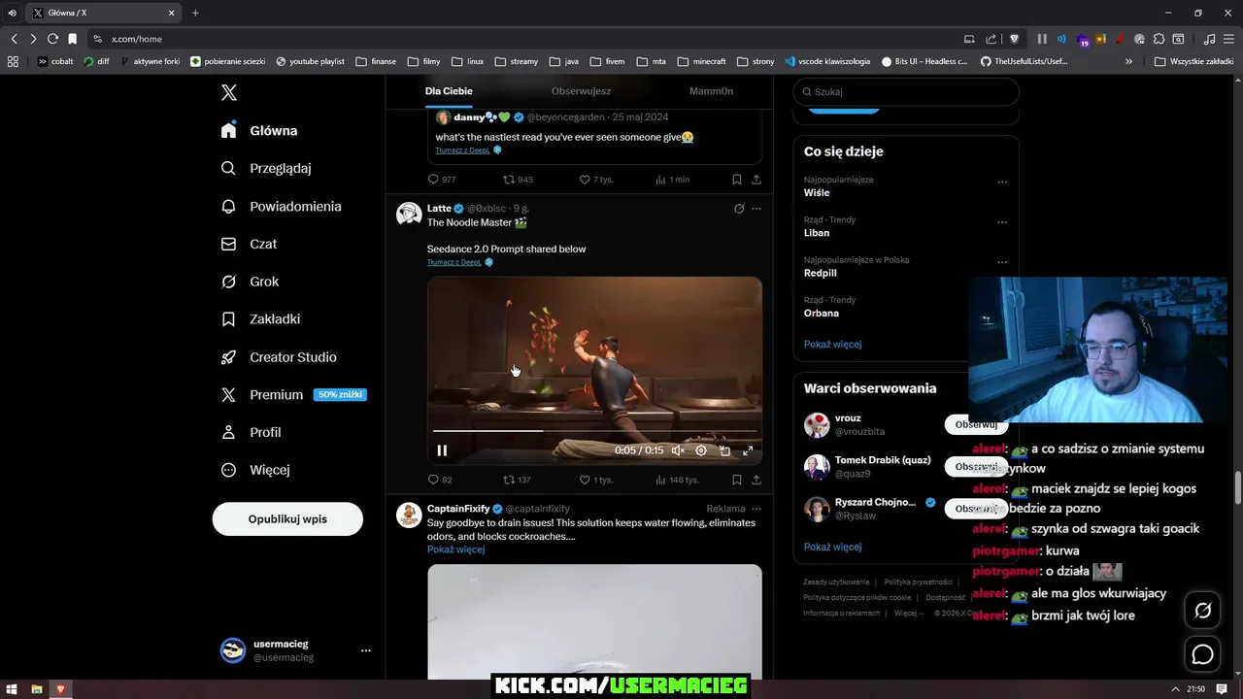1243x699 pixels.
Task: Open Powiadomienia notifications
Action: click(282, 206)
